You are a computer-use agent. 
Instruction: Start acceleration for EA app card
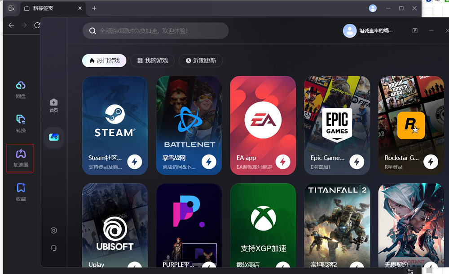pos(283,161)
